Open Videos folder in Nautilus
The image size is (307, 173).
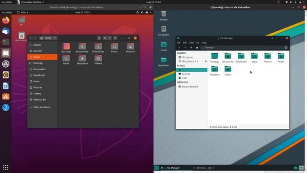click(98, 60)
